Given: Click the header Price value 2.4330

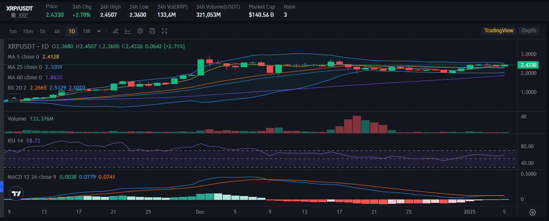Looking at the screenshot, I should [x=55, y=15].
